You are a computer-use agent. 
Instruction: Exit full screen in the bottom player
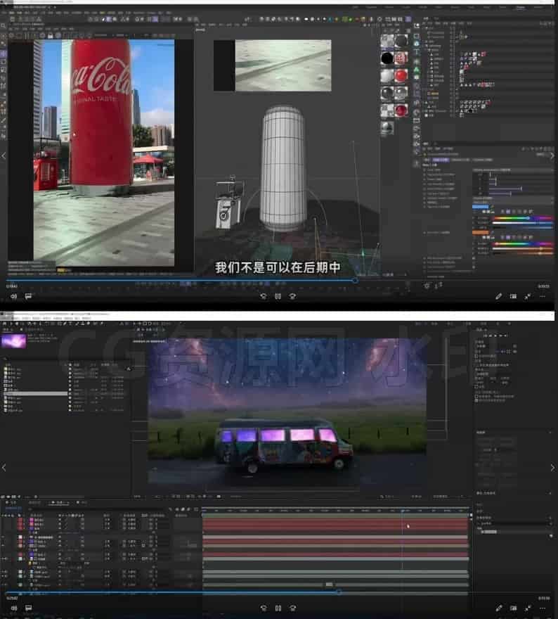[x=528, y=608]
